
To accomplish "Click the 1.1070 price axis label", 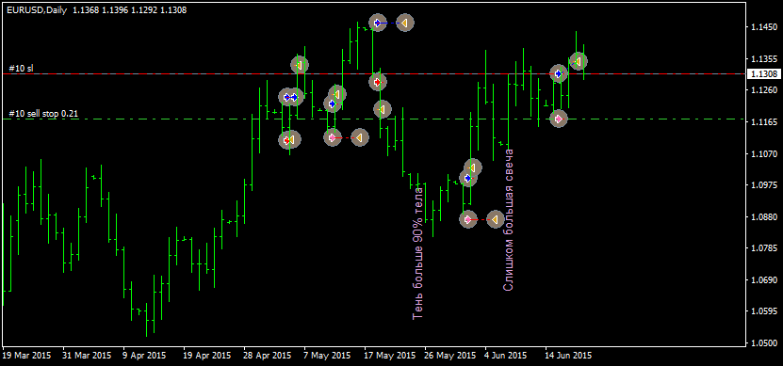I will click(x=763, y=153).
